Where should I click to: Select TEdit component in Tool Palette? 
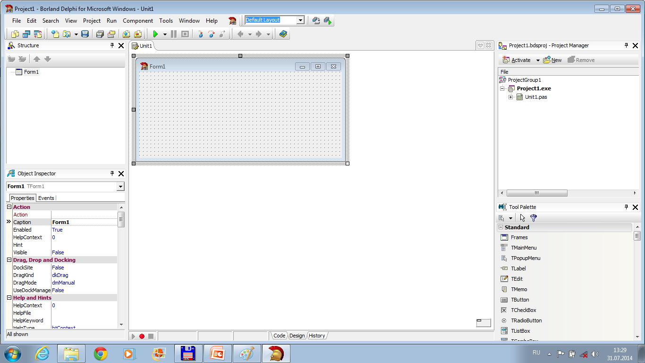511,279
